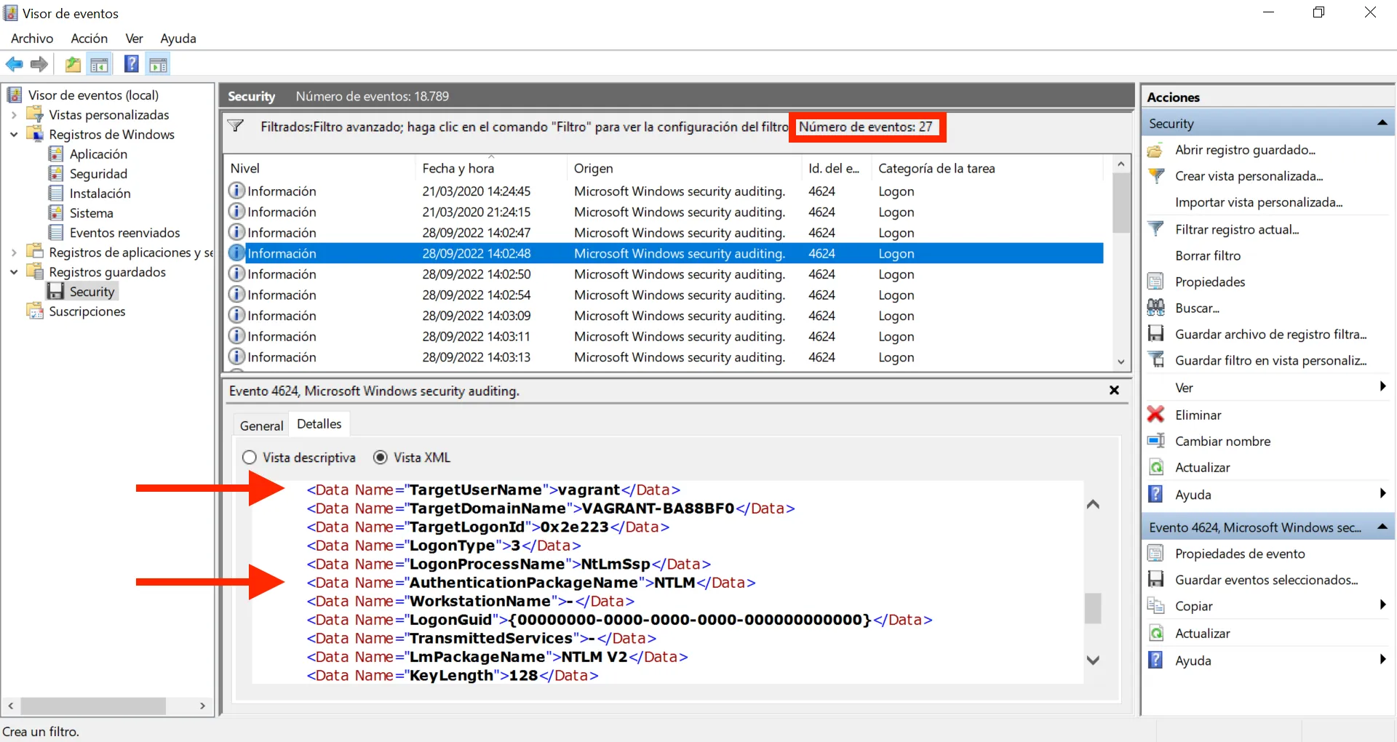Open the Ayuda submenu arrow under Security
This screenshot has width=1397, height=742.
point(1382,494)
